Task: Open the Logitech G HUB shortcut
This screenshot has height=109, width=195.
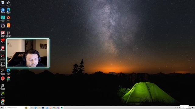Action: tap(9, 3)
